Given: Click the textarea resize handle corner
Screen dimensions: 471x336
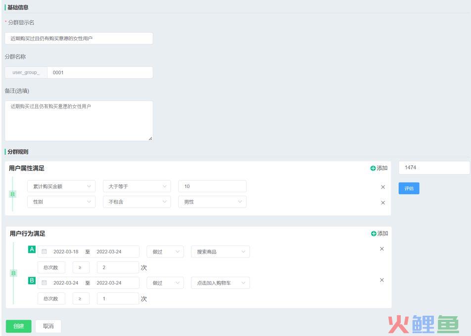Looking at the screenshot, I should point(150,138).
